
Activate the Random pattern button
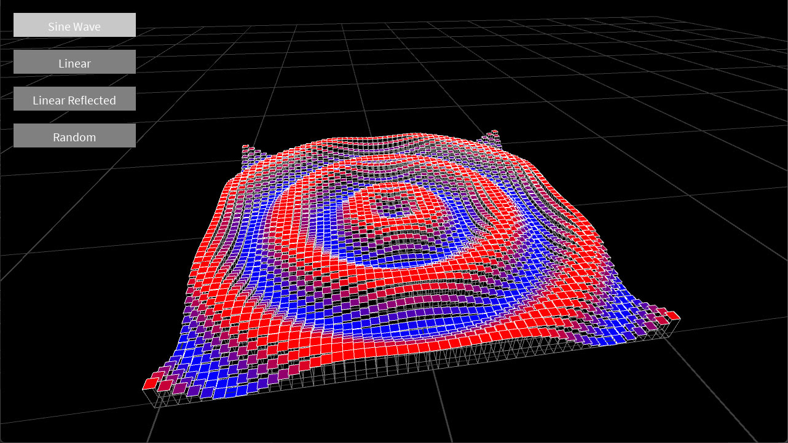pos(74,136)
